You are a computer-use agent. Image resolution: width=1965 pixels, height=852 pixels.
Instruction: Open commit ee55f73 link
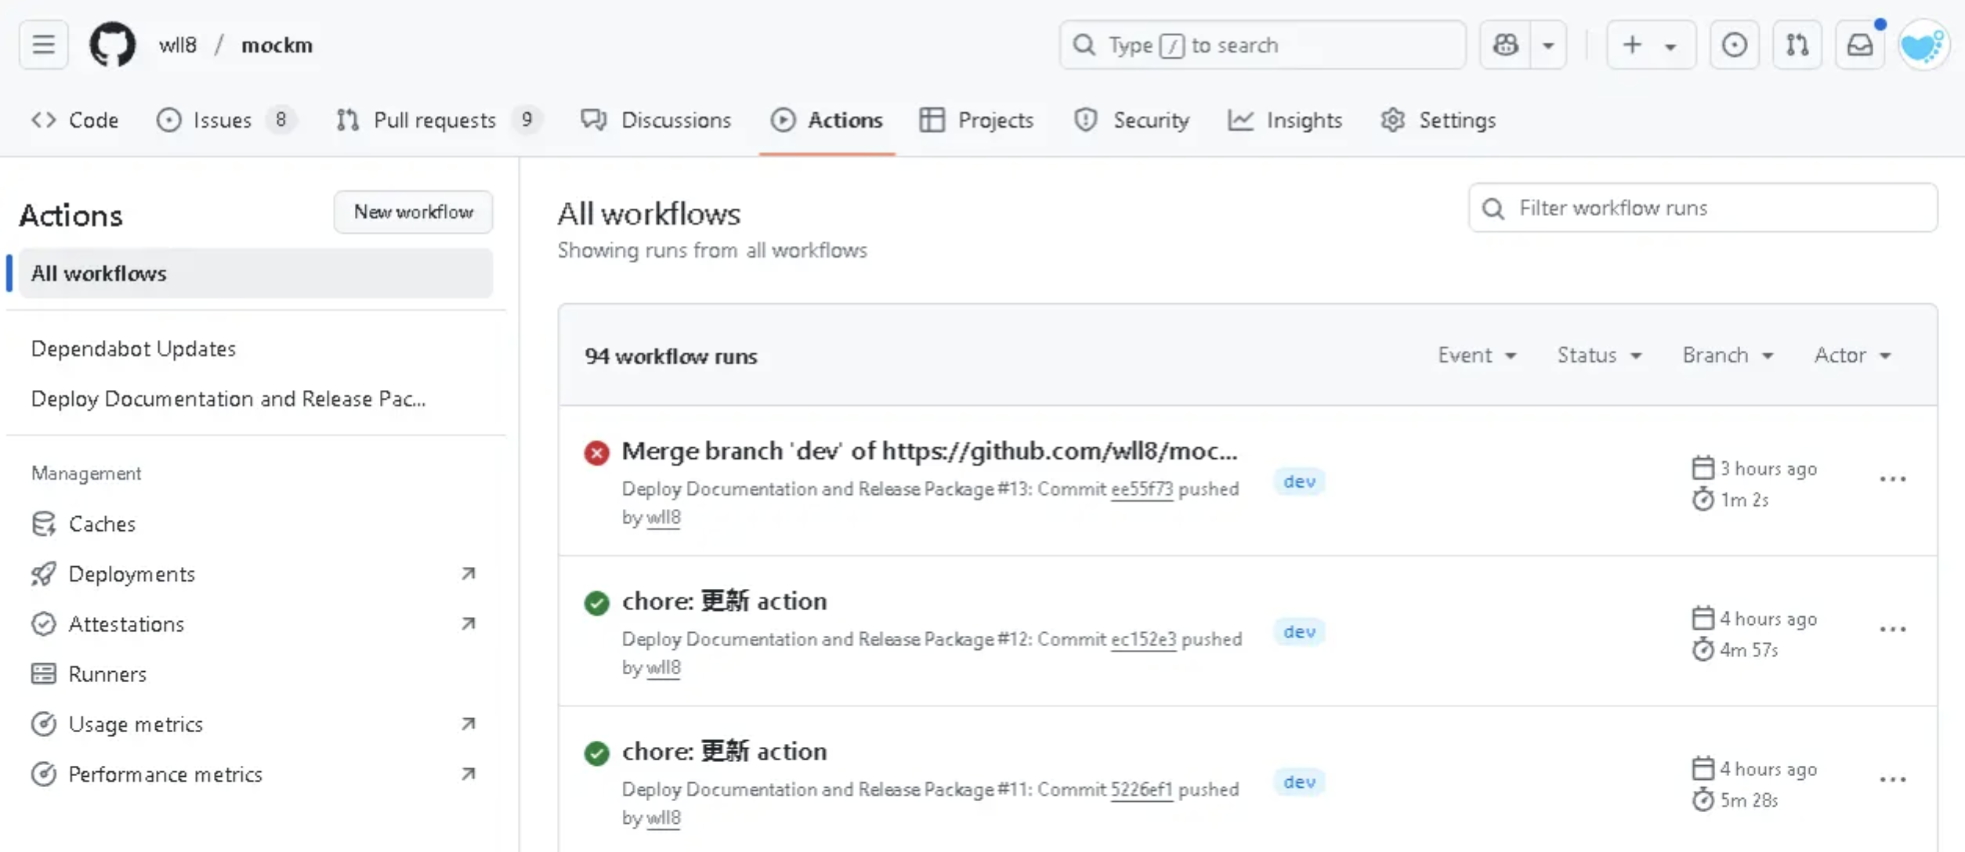pos(1142,489)
